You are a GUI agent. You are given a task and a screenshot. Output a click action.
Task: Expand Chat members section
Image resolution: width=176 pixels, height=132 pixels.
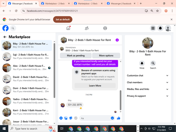click(x=147, y=82)
